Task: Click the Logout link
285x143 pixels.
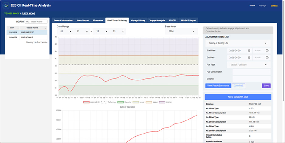Action: tap(274, 6)
